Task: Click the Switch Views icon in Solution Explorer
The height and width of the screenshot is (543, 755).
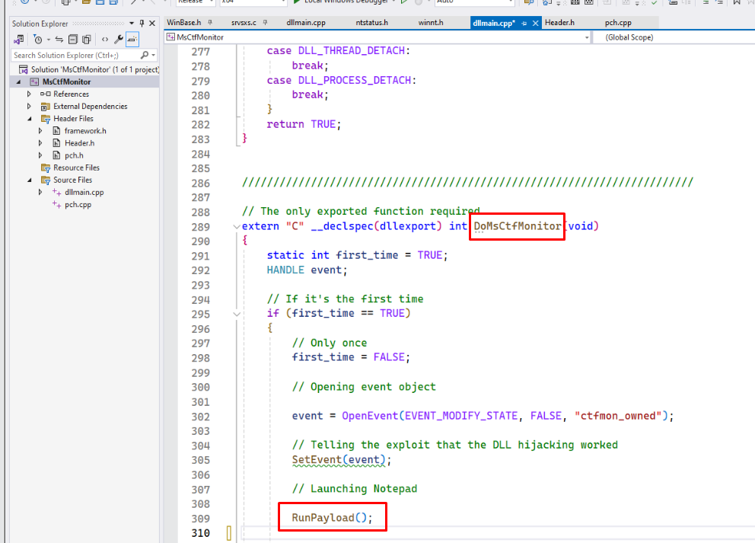Action: [x=19, y=39]
